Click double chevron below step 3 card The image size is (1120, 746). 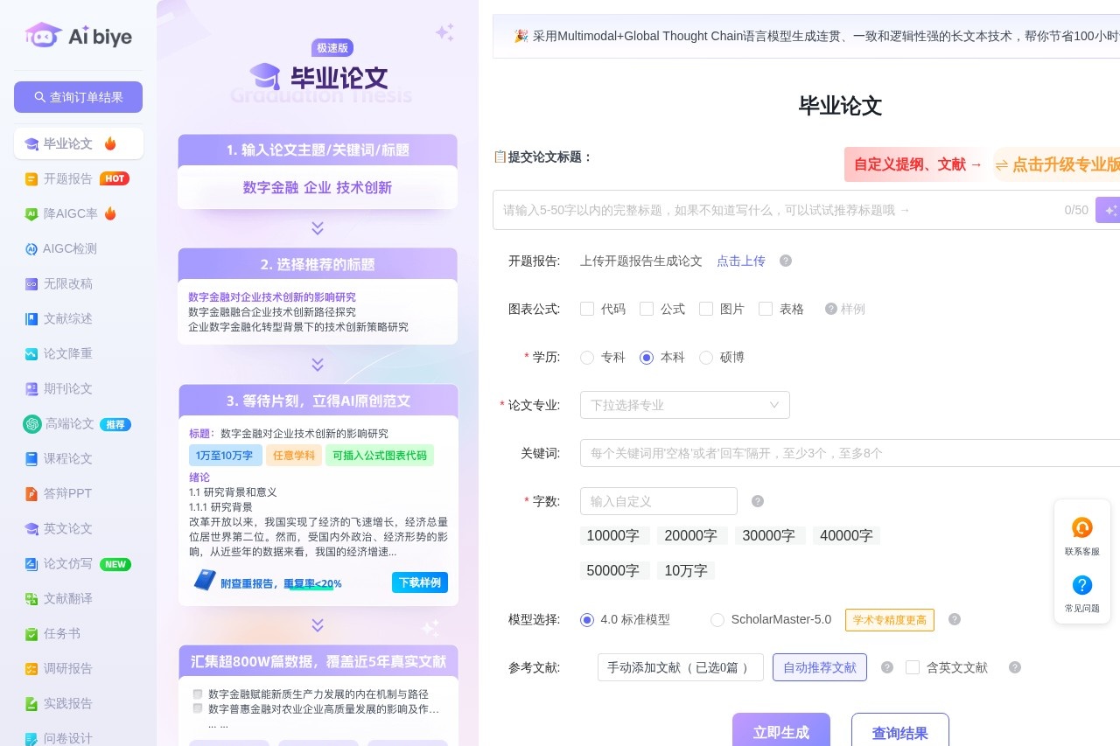click(318, 625)
